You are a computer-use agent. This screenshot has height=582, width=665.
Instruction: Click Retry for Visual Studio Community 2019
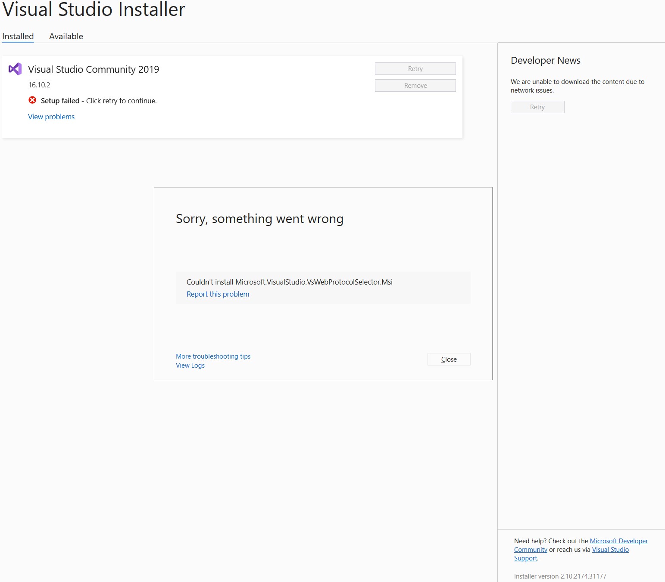point(415,69)
